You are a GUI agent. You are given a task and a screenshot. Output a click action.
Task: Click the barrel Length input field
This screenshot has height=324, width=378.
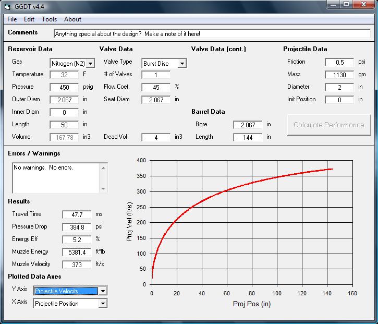tap(248, 138)
